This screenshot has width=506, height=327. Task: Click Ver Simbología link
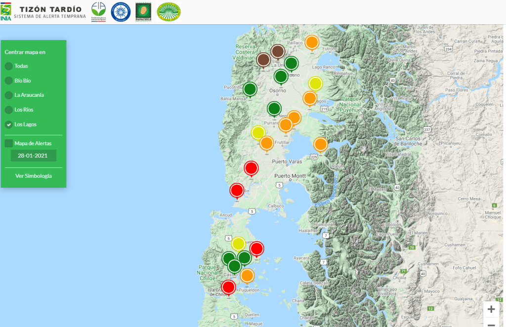[33, 176]
